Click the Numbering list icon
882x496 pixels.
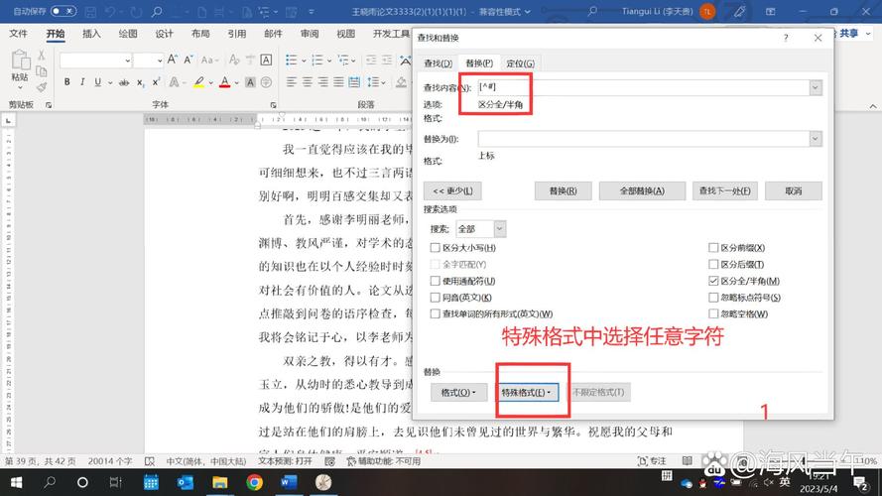click(317, 60)
